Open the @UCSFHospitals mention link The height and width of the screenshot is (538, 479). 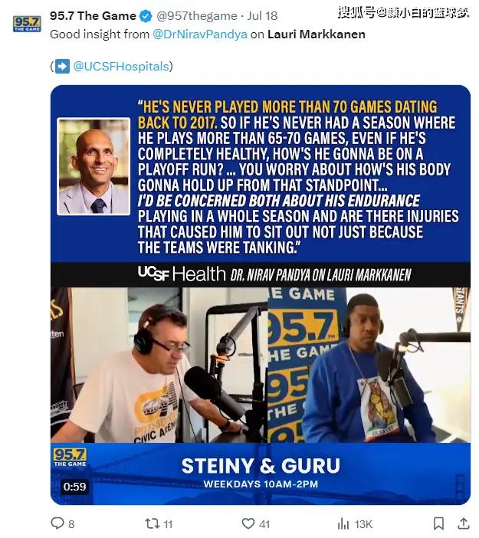point(121,66)
